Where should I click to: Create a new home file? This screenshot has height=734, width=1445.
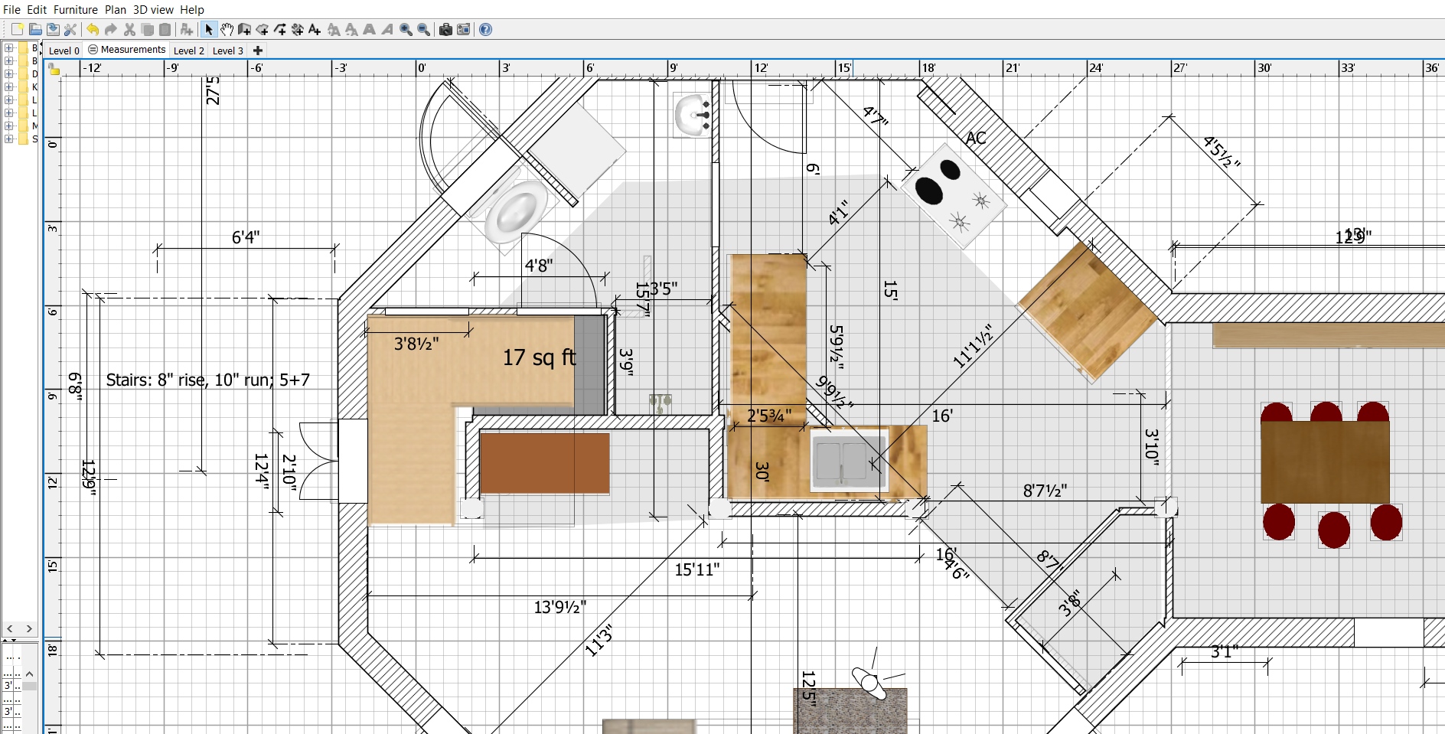pos(17,29)
